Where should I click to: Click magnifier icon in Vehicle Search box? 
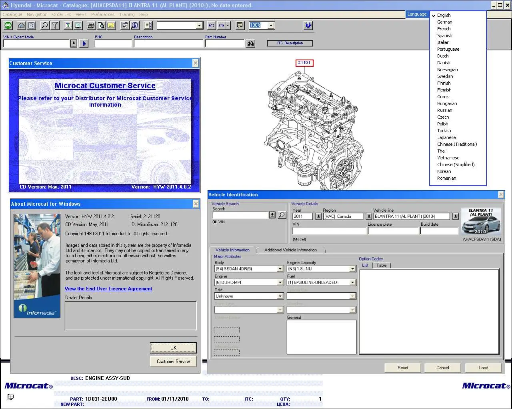point(282,215)
